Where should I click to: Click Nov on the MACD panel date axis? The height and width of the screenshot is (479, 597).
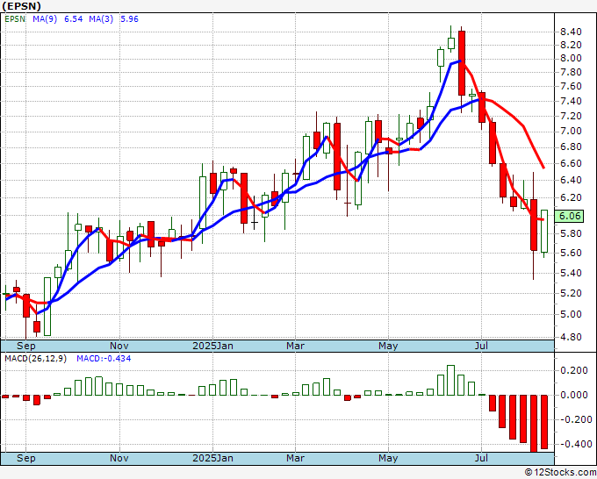119,458
